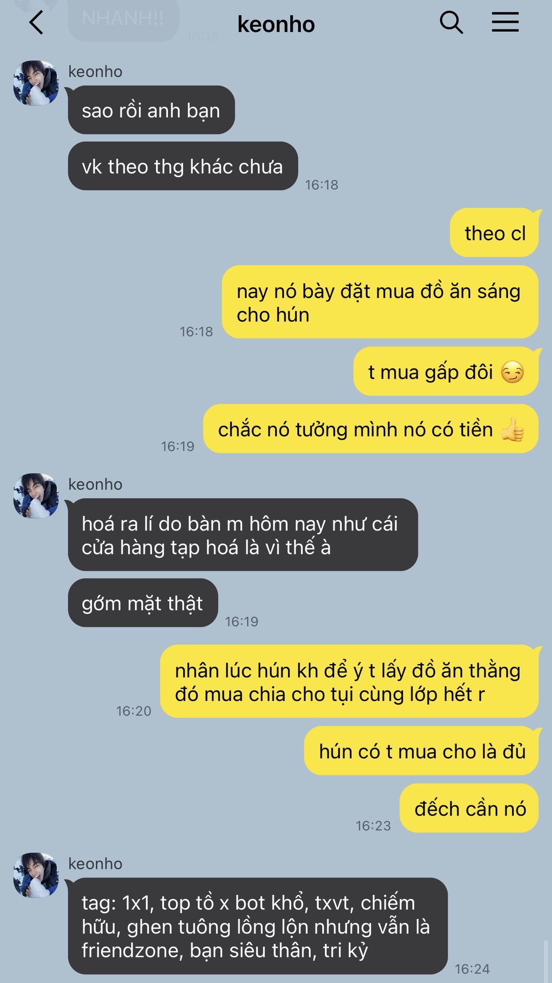Open the chat search magnifier

click(x=451, y=23)
